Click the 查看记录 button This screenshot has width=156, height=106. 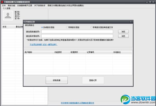tap(93, 80)
